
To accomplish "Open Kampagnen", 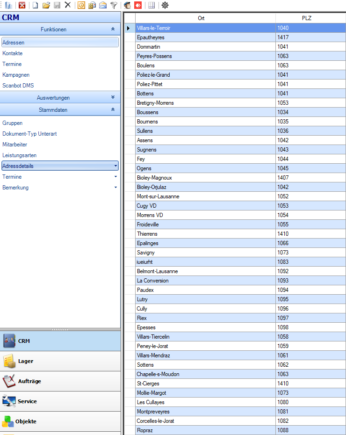I will click(x=16, y=75).
